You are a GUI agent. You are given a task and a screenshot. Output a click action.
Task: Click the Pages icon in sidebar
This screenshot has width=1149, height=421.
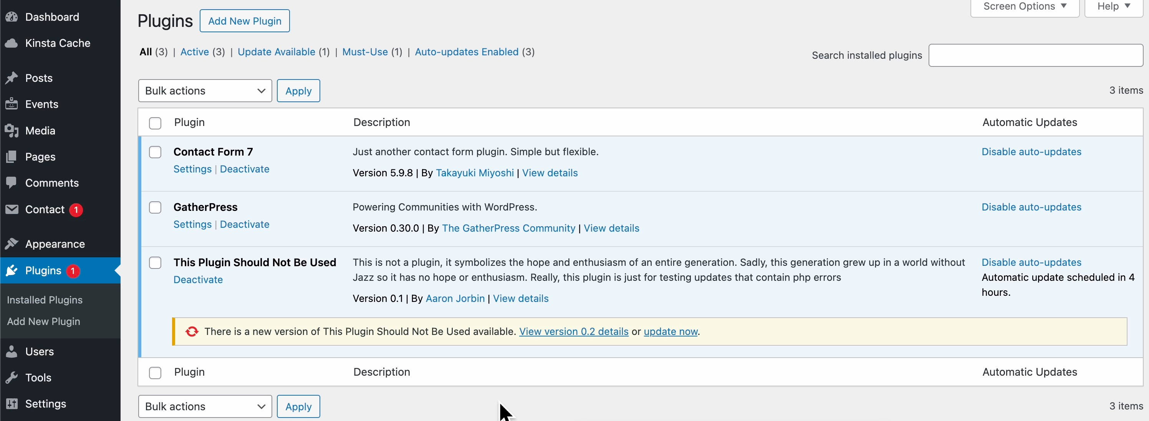coord(12,157)
